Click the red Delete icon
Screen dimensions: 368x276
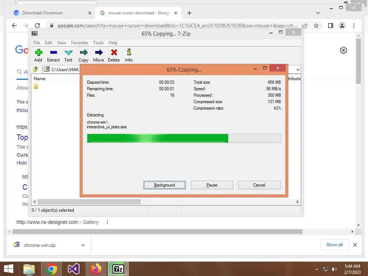tap(114, 52)
